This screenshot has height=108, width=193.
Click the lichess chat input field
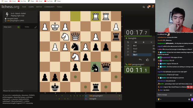pos(20,91)
